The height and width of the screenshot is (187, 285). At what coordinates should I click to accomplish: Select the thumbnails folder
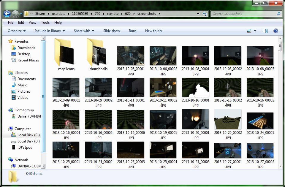coord(99,54)
